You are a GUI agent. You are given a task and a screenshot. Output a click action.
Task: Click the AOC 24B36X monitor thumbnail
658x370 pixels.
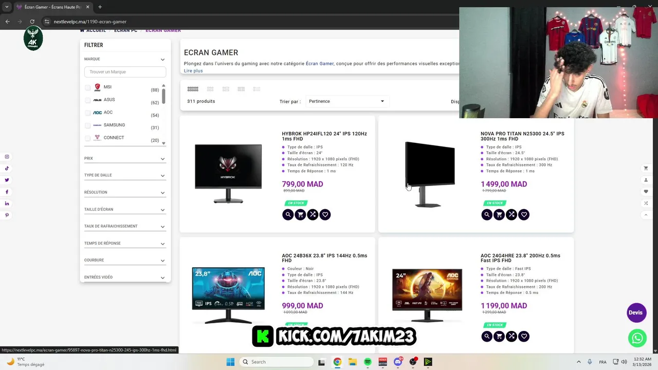(228, 294)
